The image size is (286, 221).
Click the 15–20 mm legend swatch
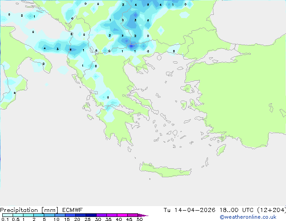click(x=70, y=215)
